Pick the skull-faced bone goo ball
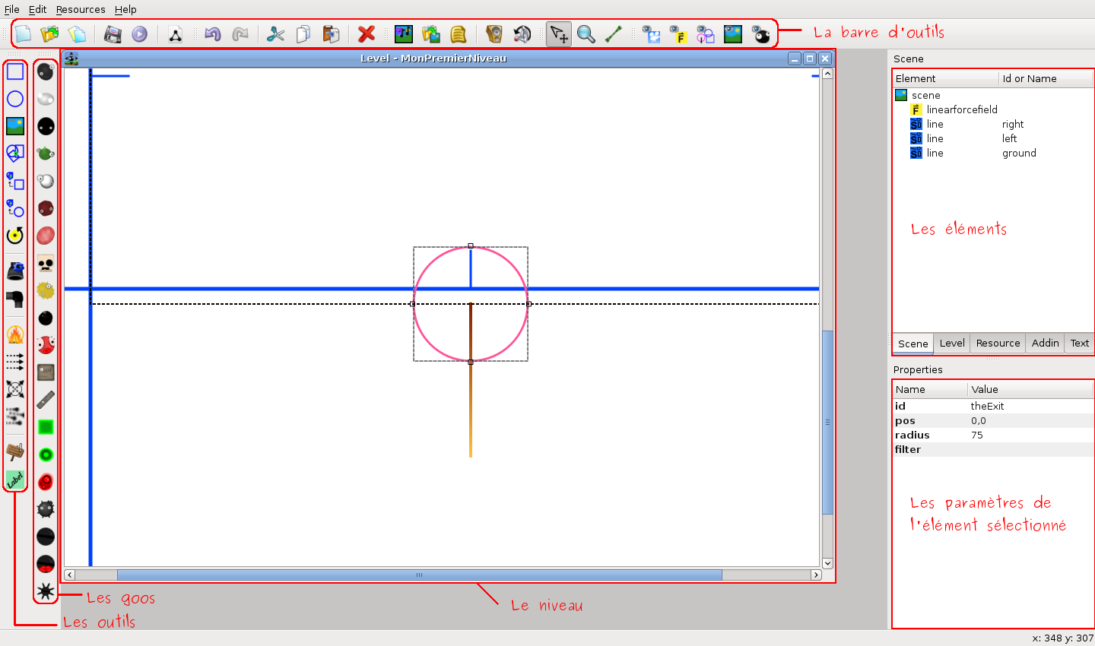The image size is (1095, 646). (46, 264)
